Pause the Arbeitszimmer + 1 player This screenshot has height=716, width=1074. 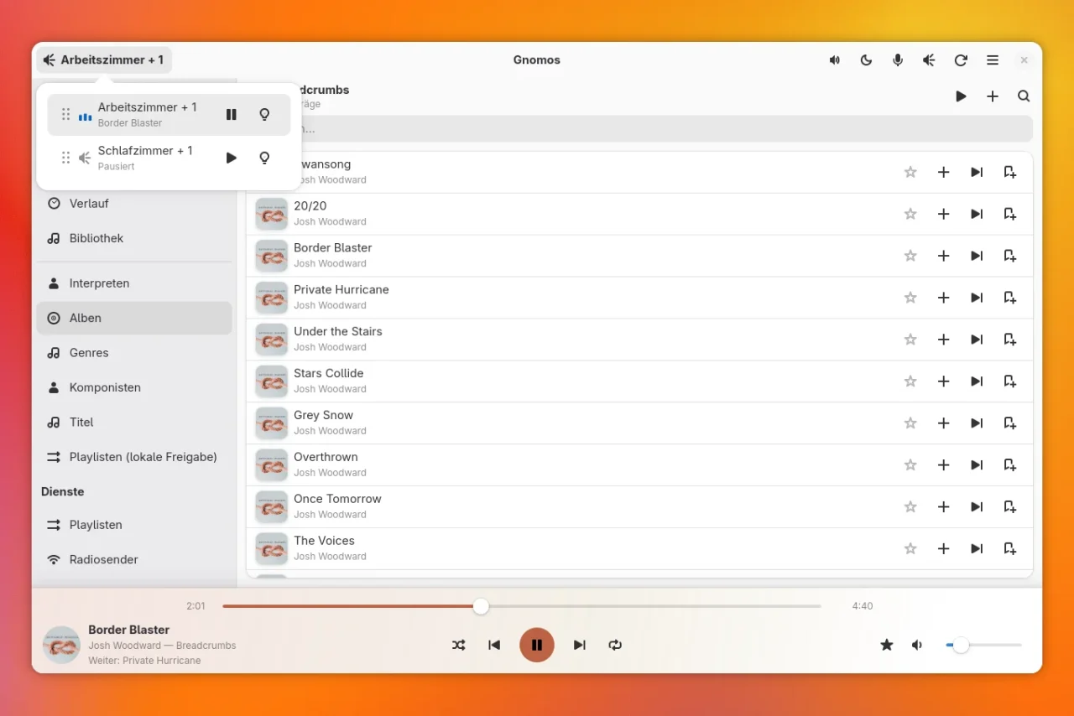pyautogui.click(x=232, y=115)
